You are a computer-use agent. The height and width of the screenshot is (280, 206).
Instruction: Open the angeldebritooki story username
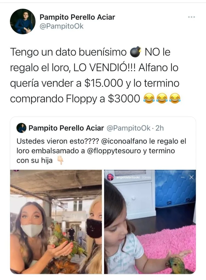[128, 177]
